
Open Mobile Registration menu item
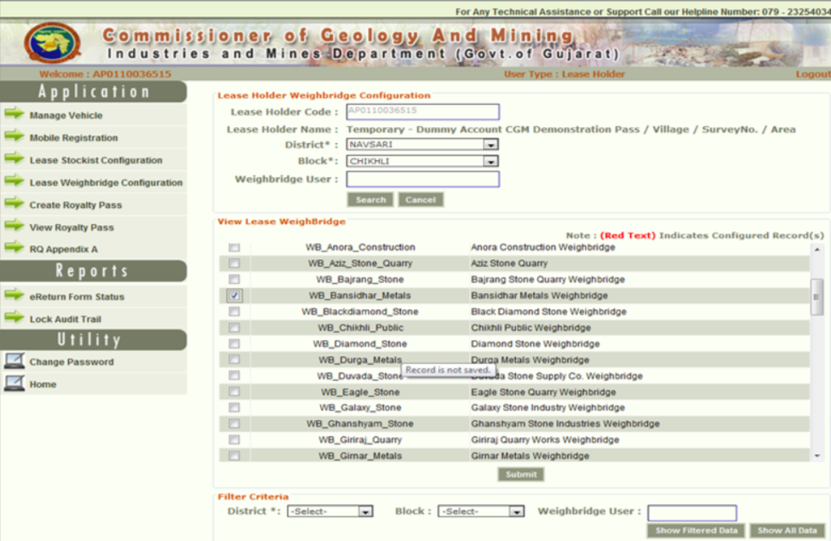tap(74, 138)
